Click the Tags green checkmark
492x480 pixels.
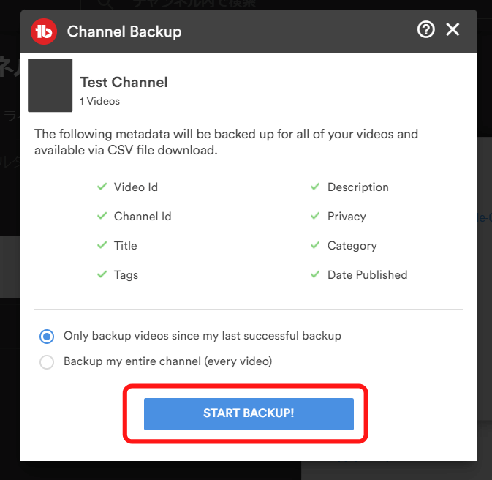pos(102,274)
